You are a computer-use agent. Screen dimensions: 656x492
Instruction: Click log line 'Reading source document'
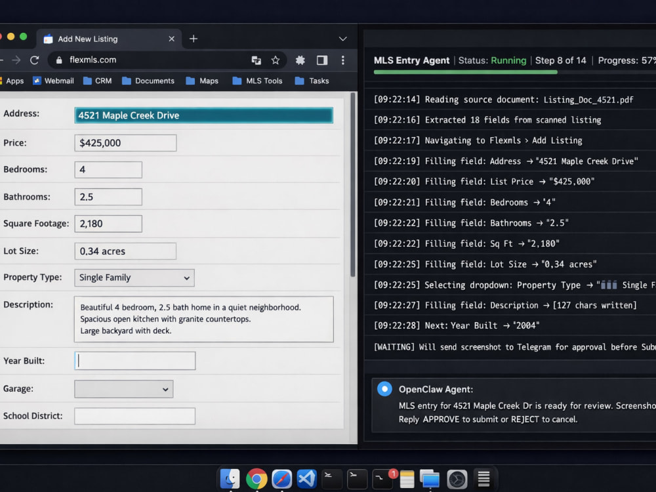pos(503,100)
